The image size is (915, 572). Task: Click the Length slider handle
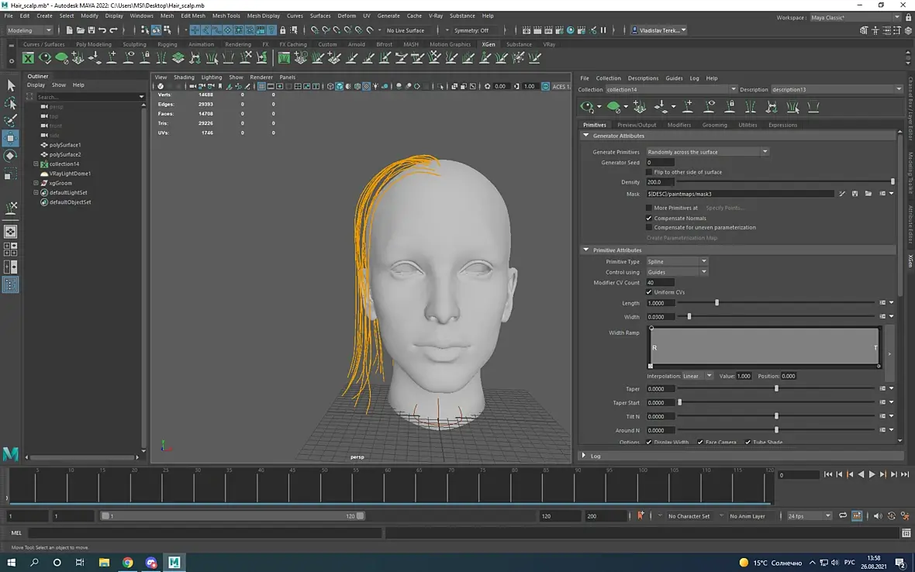pyautogui.click(x=716, y=303)
